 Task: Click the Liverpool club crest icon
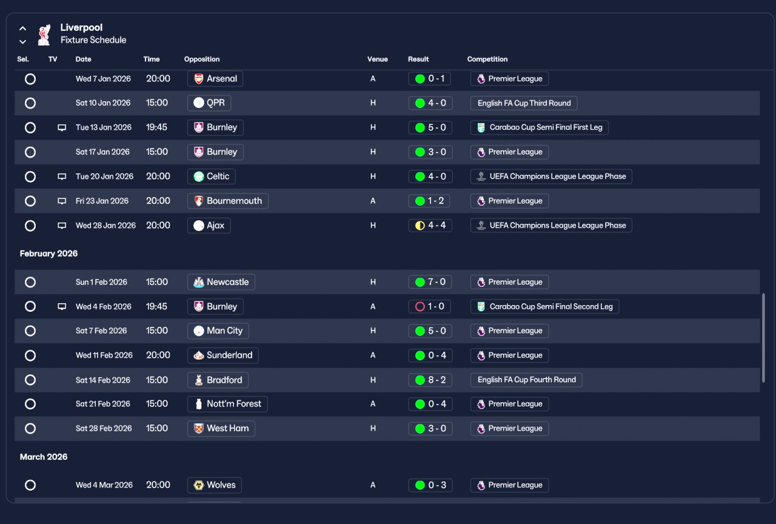point(44,35)
